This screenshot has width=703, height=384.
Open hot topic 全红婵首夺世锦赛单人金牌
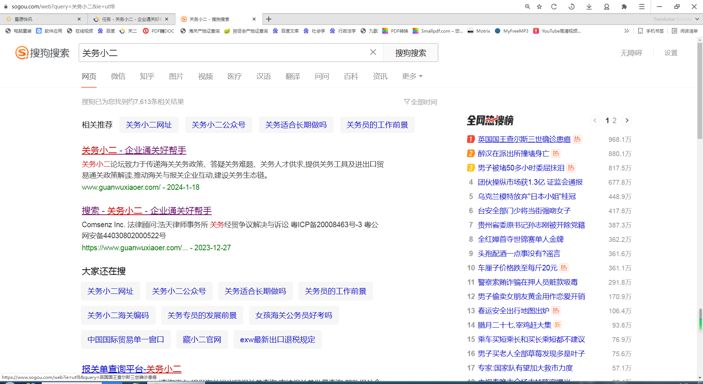(521, 239)
